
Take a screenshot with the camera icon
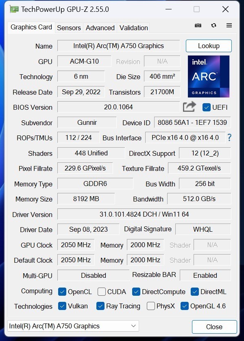pyautogui.click(x=198, y=25)
